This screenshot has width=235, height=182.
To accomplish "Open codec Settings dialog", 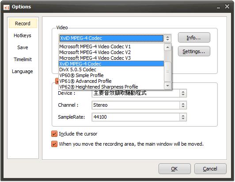I will [x=194, y=51].
